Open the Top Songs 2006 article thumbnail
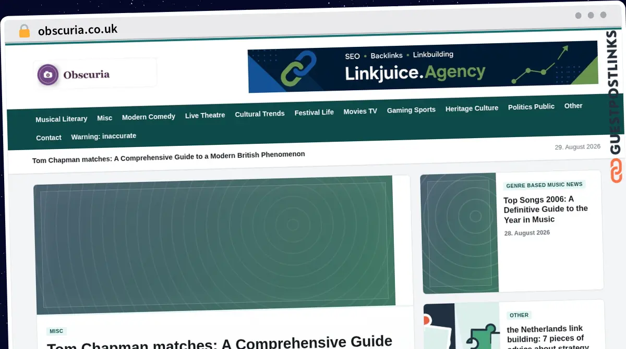626x349 pixels. [459, 233]
